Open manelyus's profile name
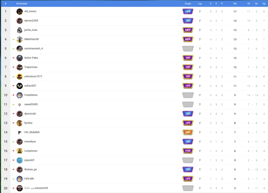This screenshot has width=268, height=193. 30,141
